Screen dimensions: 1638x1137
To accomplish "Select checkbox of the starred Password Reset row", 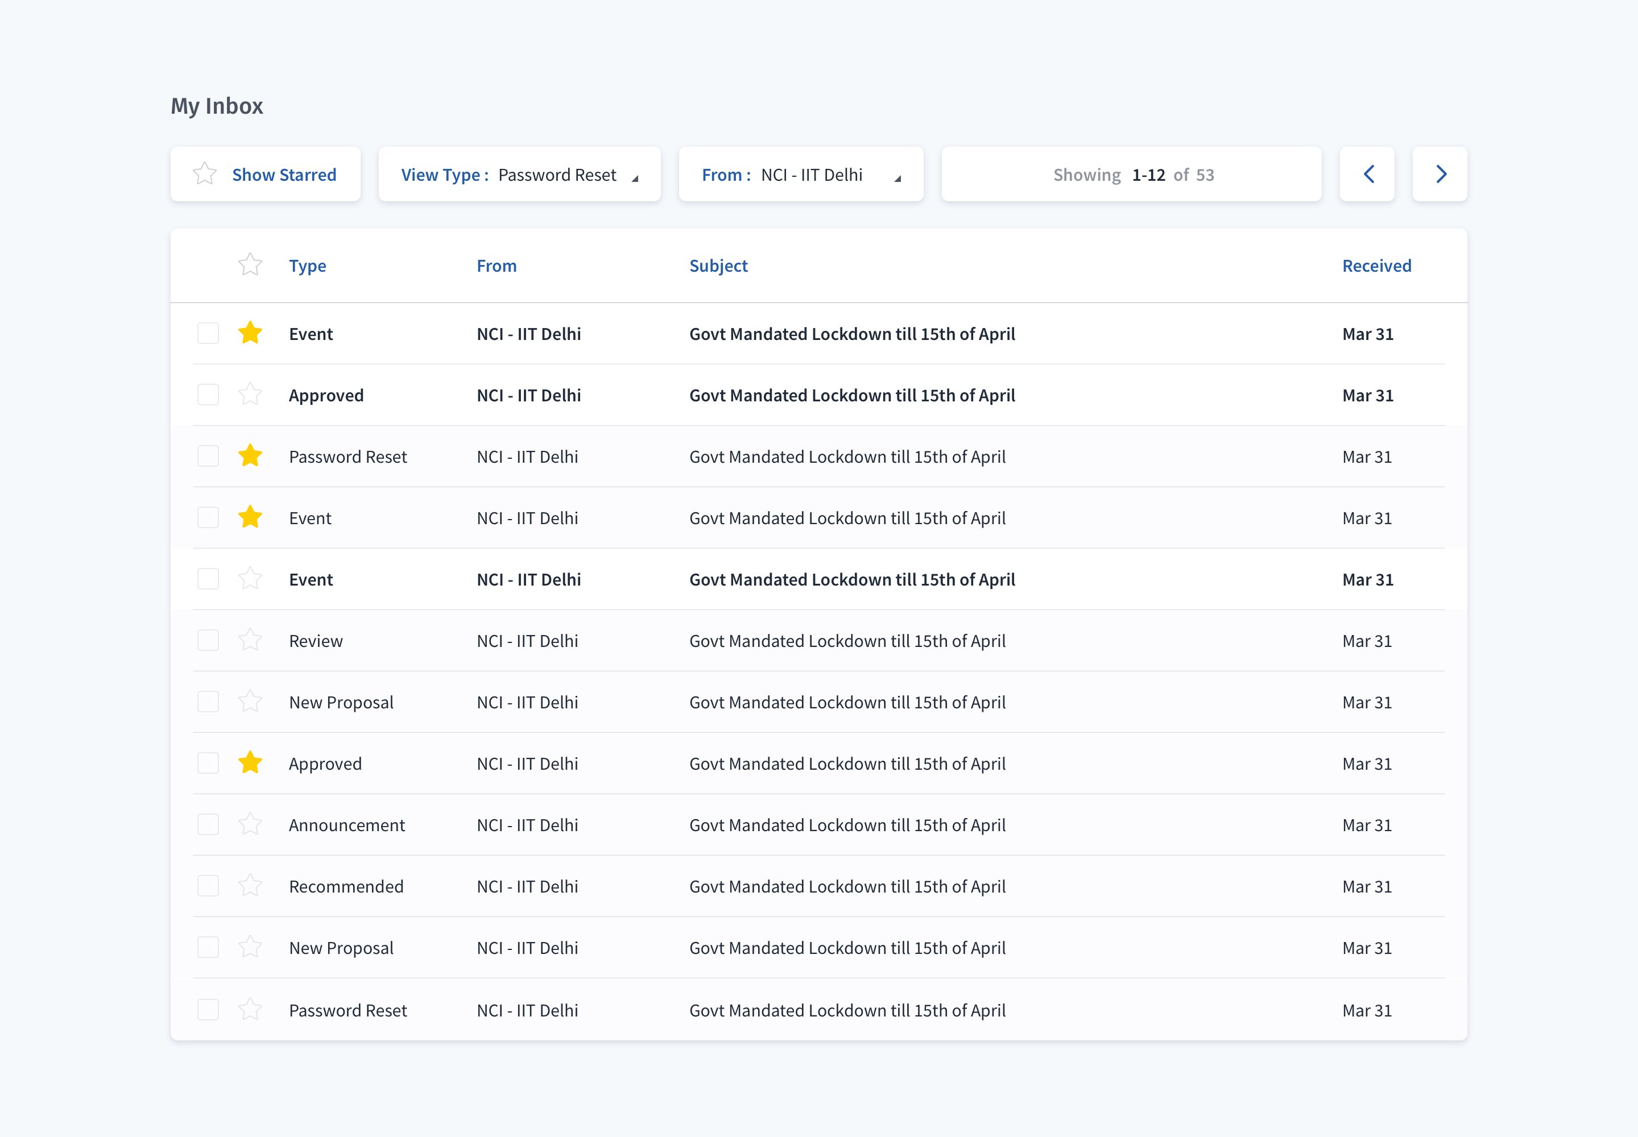I will pos(208,456).
